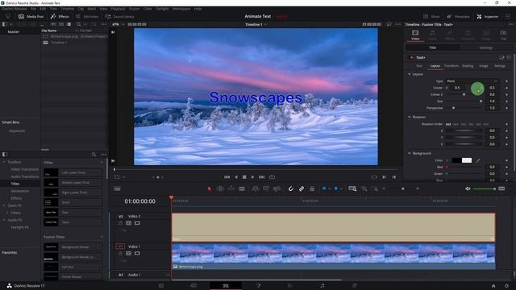Select the Blade Edit mode tool
The width and height of the screenshot is (516, 290).
click(242, 188)
